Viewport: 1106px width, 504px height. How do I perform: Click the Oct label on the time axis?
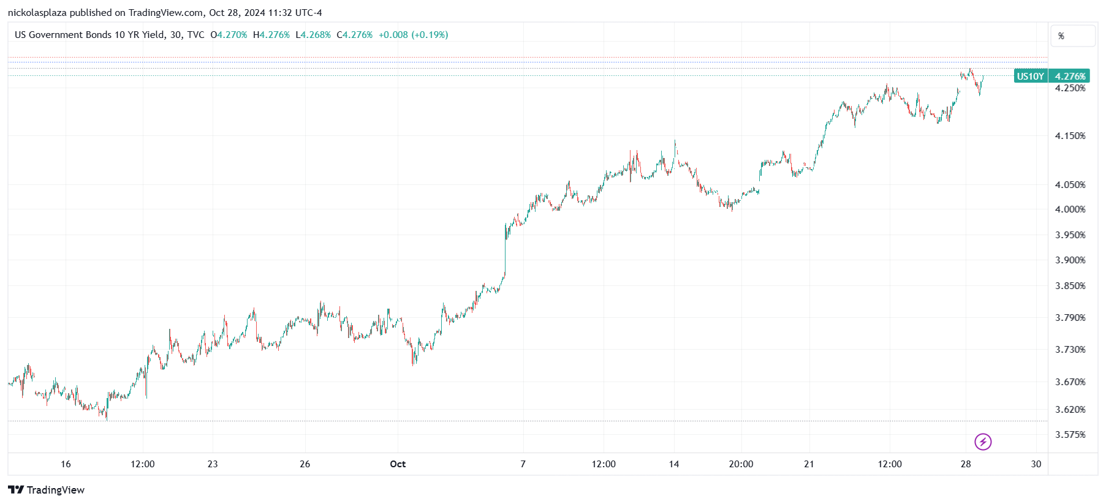pos(398,464)
